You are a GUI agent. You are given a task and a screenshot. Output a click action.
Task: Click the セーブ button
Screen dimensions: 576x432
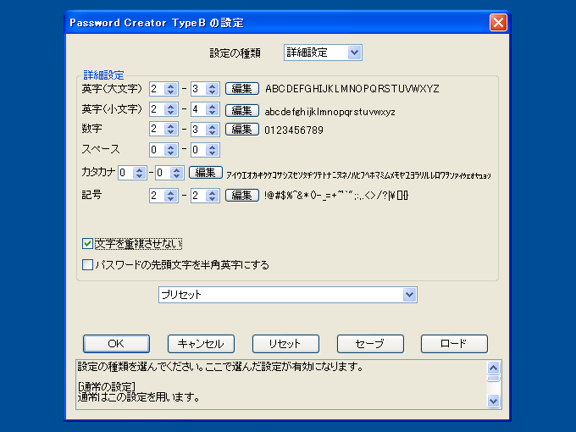pos(370,344)
